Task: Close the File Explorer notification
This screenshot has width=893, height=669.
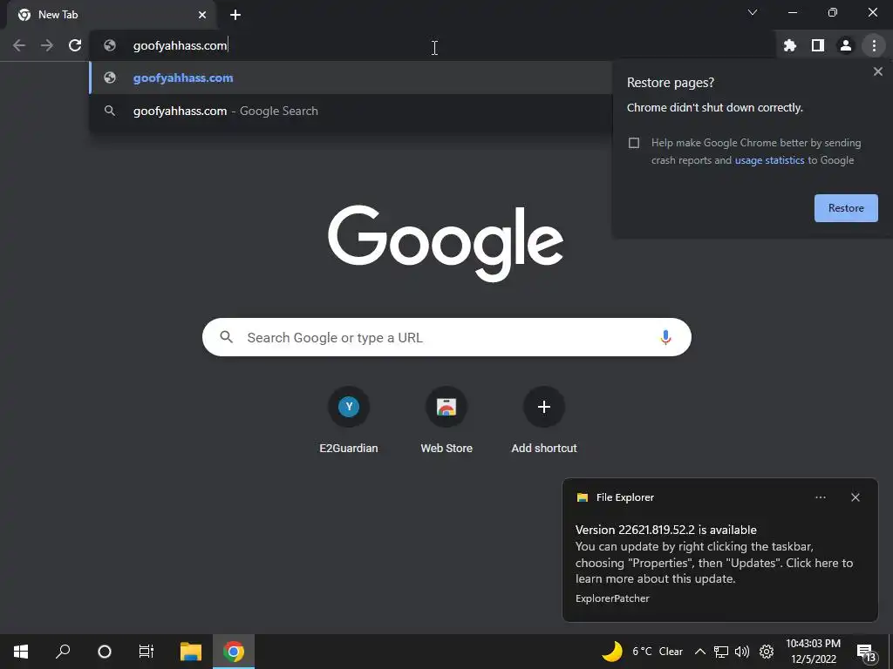Action: (x=855, y=497)
